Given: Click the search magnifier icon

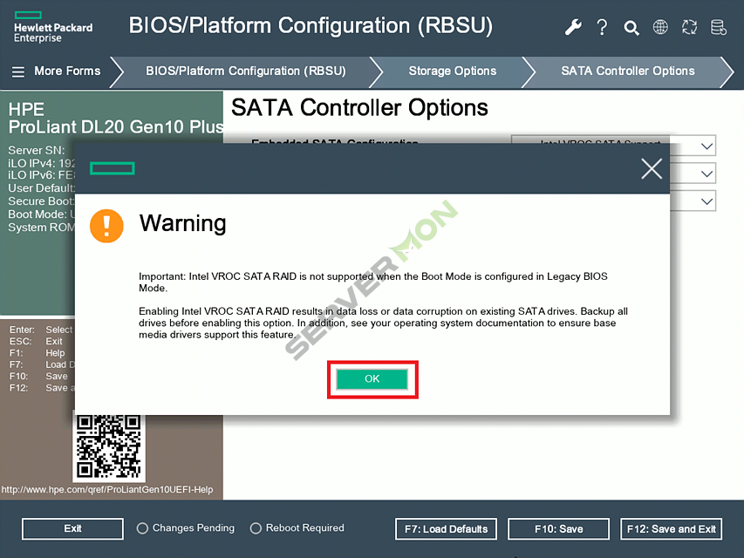Looking at the screenshot, I should tap(631, 28).
